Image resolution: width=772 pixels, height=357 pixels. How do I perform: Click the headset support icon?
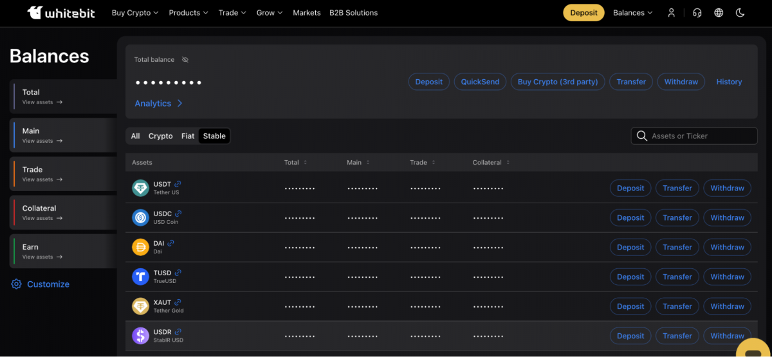[697, 13]
